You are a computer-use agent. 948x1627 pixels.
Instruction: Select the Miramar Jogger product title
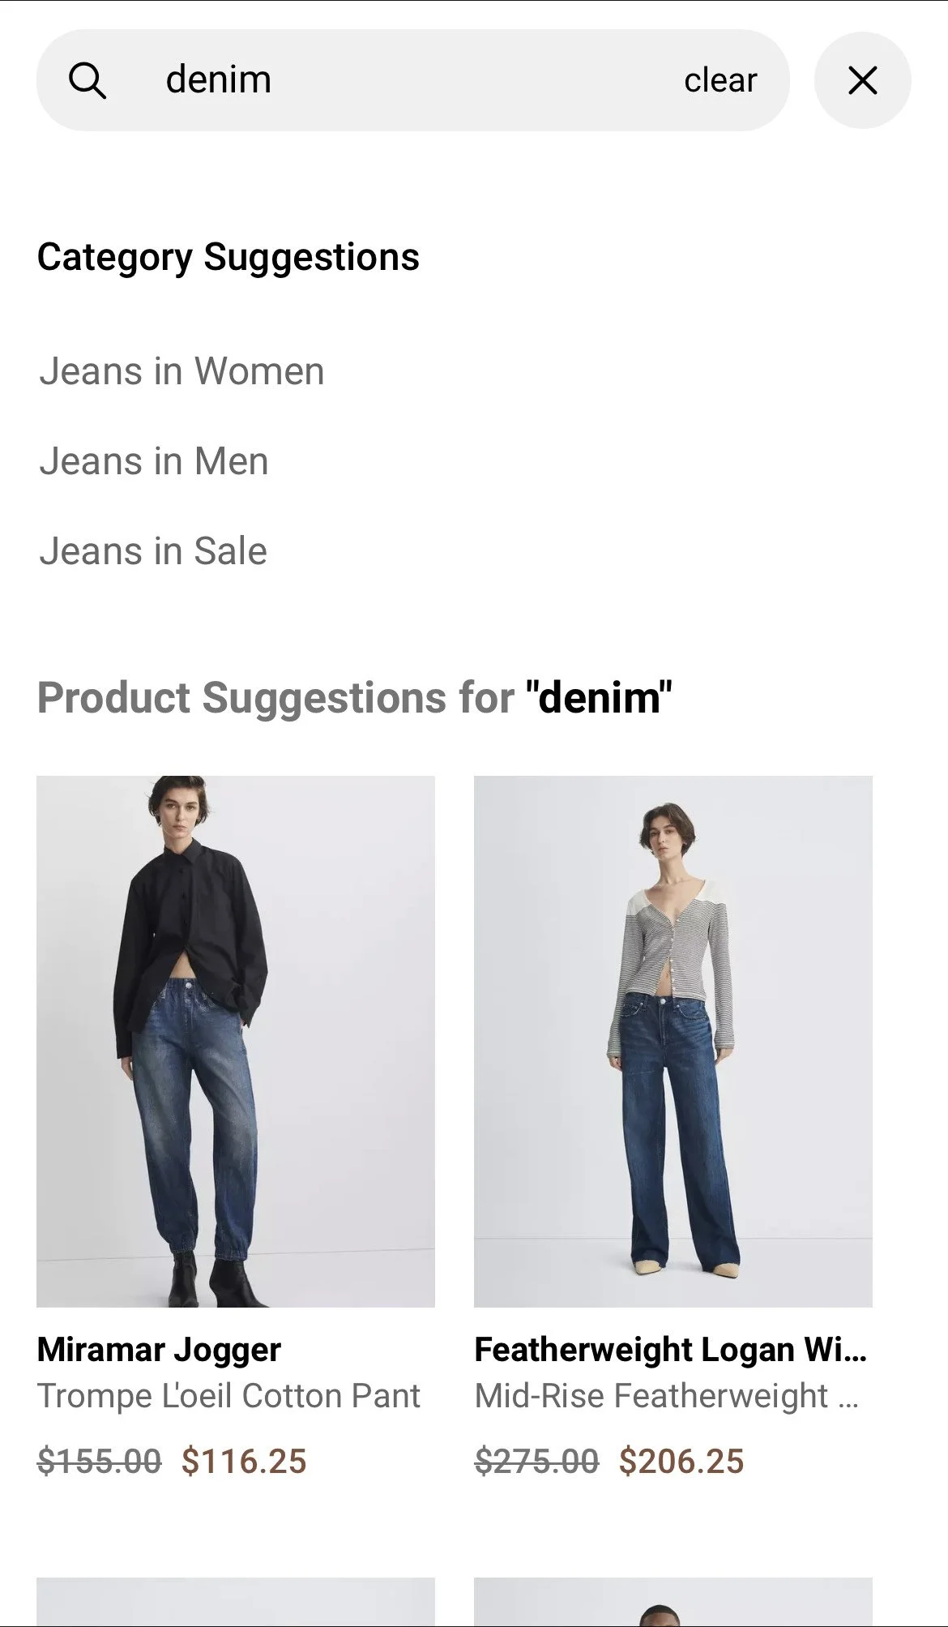[x=159, y=1350]
